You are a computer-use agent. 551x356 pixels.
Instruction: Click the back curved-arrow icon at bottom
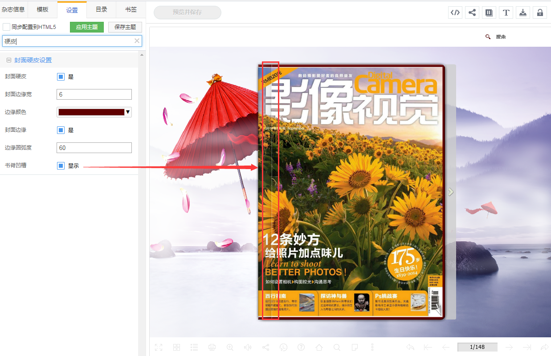(x=411, y=347)
